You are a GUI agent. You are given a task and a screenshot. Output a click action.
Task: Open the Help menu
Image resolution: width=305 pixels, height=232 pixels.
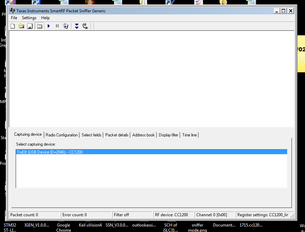(45, 18)
